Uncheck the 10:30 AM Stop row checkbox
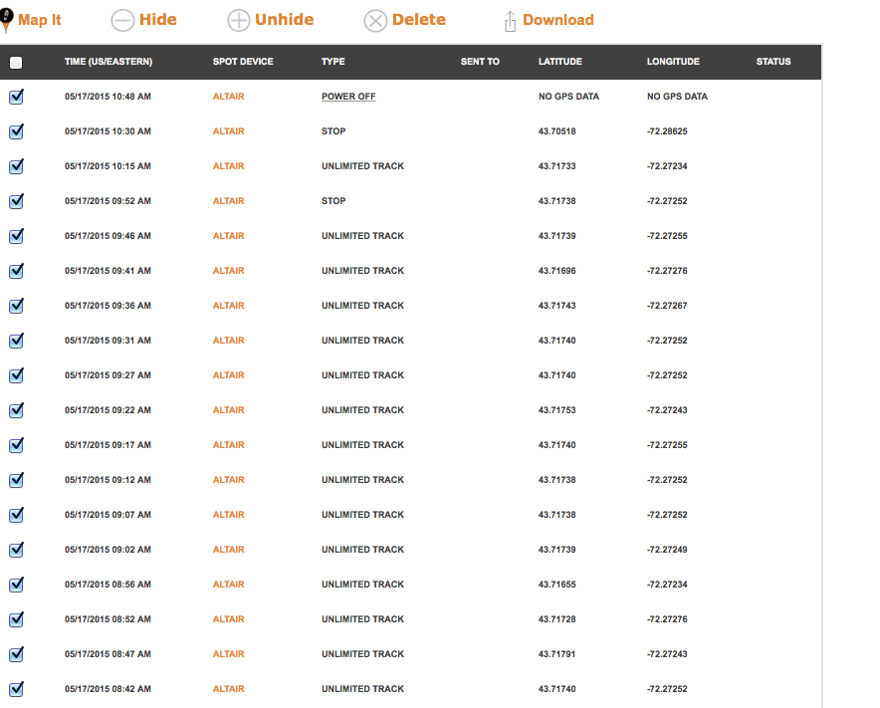 pos(16,131)
